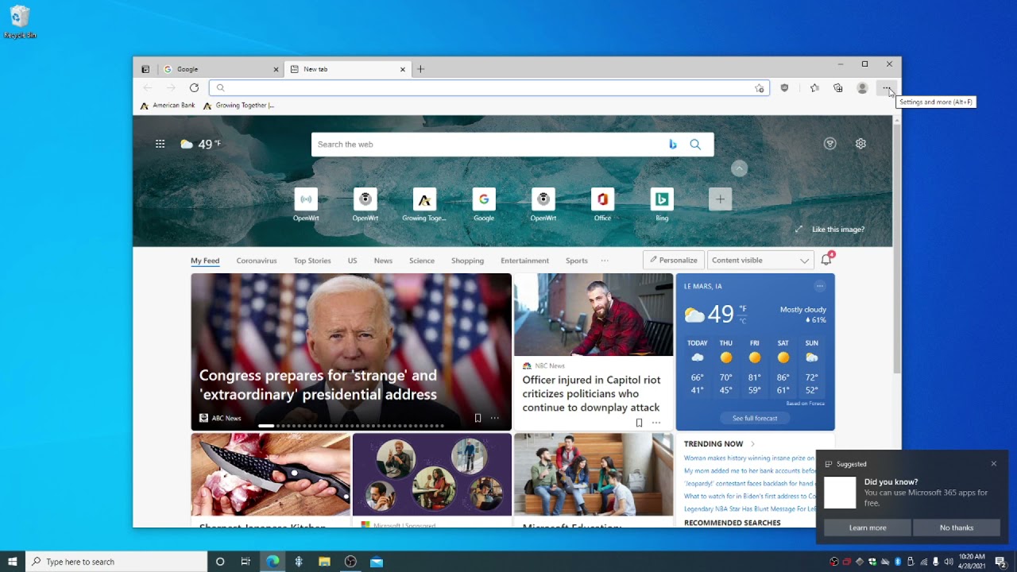Close the Google tab
1017x572 pixels.
pyautogui.click(x=276, y=69)
